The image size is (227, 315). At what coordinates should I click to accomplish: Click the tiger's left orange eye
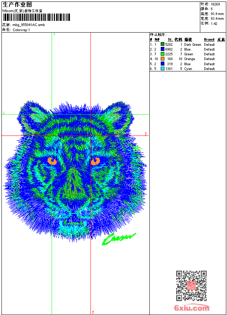pyautogui.click(x=52, y=160)
